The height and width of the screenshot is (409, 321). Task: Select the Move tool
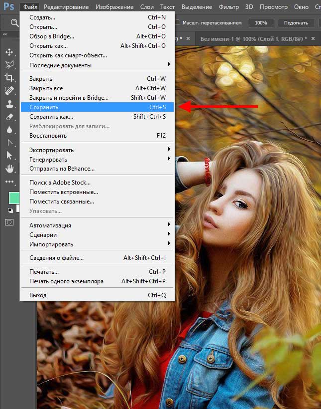pyautogui.click(x=9, y=52)
